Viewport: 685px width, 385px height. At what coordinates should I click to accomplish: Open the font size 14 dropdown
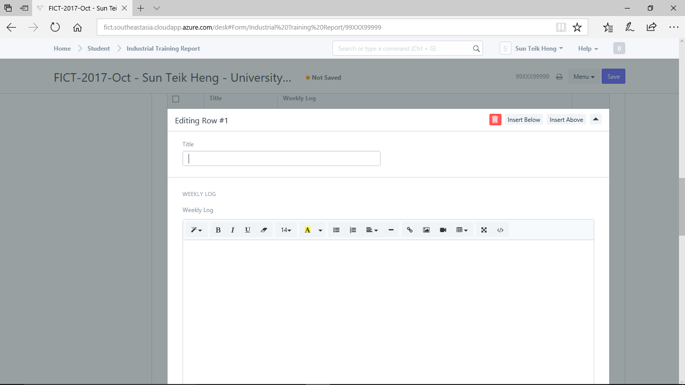(286, 230)
